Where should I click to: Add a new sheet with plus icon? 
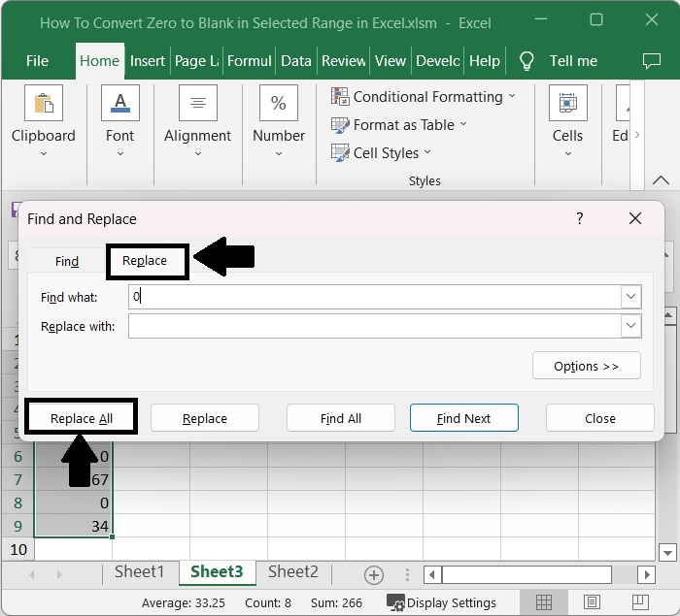[x=374, y=575]
